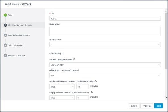Open Empty Session Timeout After dropdown
Screen dimensions: 168x112
[x=62, y=98]
